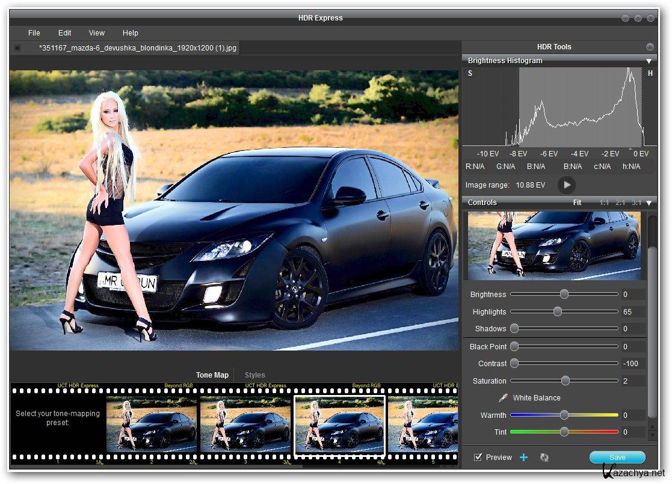Viewport: 672px width, 484px height.
Task: Click the scroll-down arrow in the Controls panel
Action: click(x=652, y=435)
